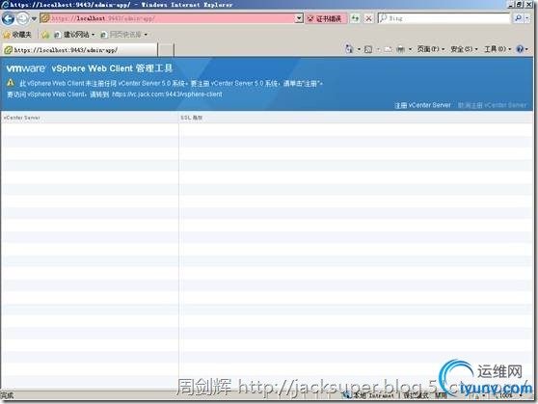Screen dimensions: 538x404
Task: Click the Read Mail envelope icon
Action: [x=388, y=49]
